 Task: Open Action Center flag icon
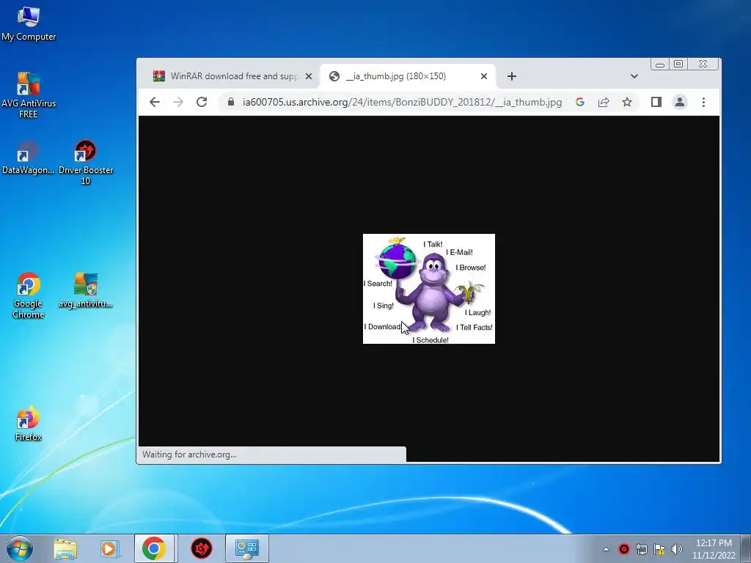click(x=659, y=549)
